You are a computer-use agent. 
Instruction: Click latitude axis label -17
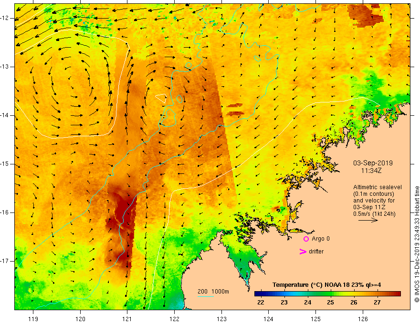5,261
